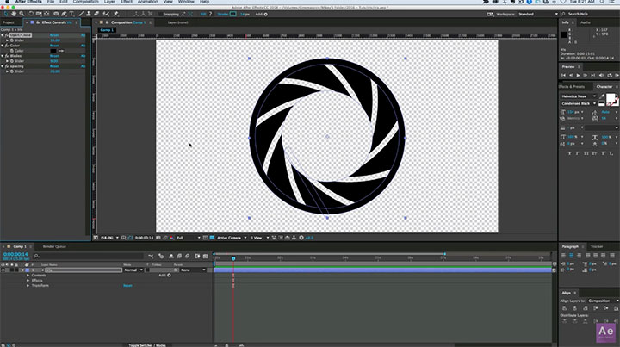Viewport: 620px width, 347px height.
Task: Expand the Contents group in timeline
Action: point(28,275)
